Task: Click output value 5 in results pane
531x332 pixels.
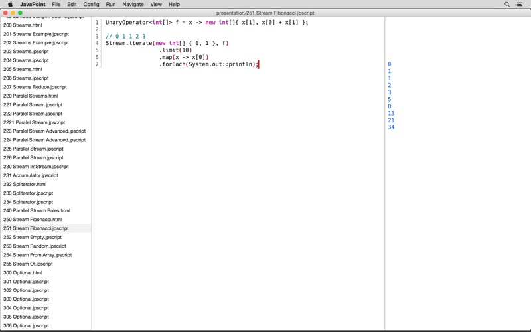Action: pyautogui.click(x=390, y=99)
